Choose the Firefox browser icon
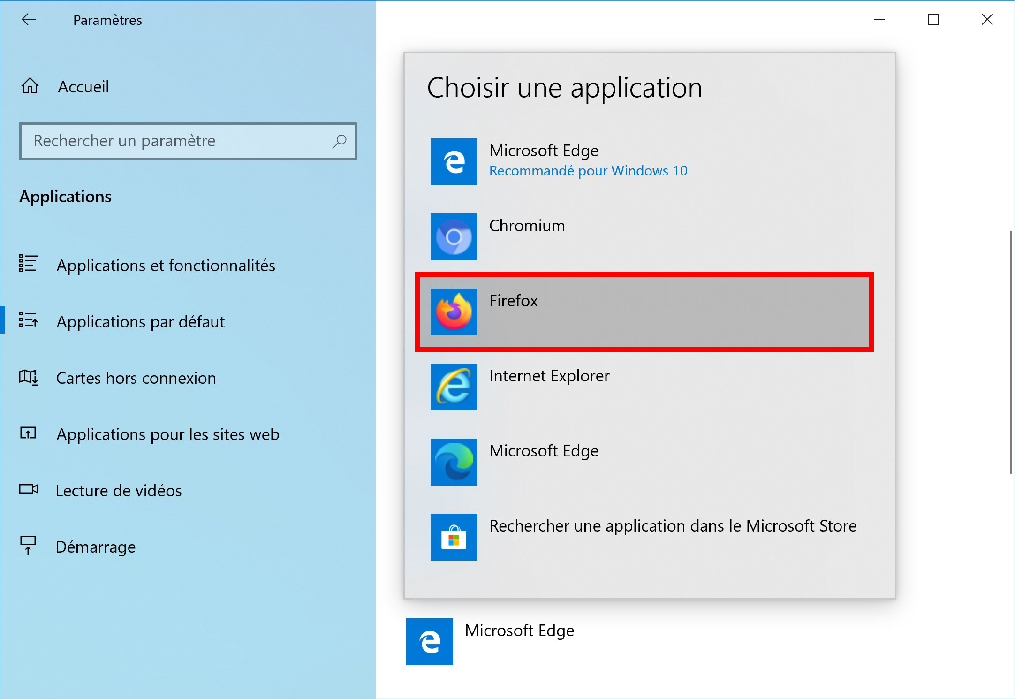 click(454, 312)
